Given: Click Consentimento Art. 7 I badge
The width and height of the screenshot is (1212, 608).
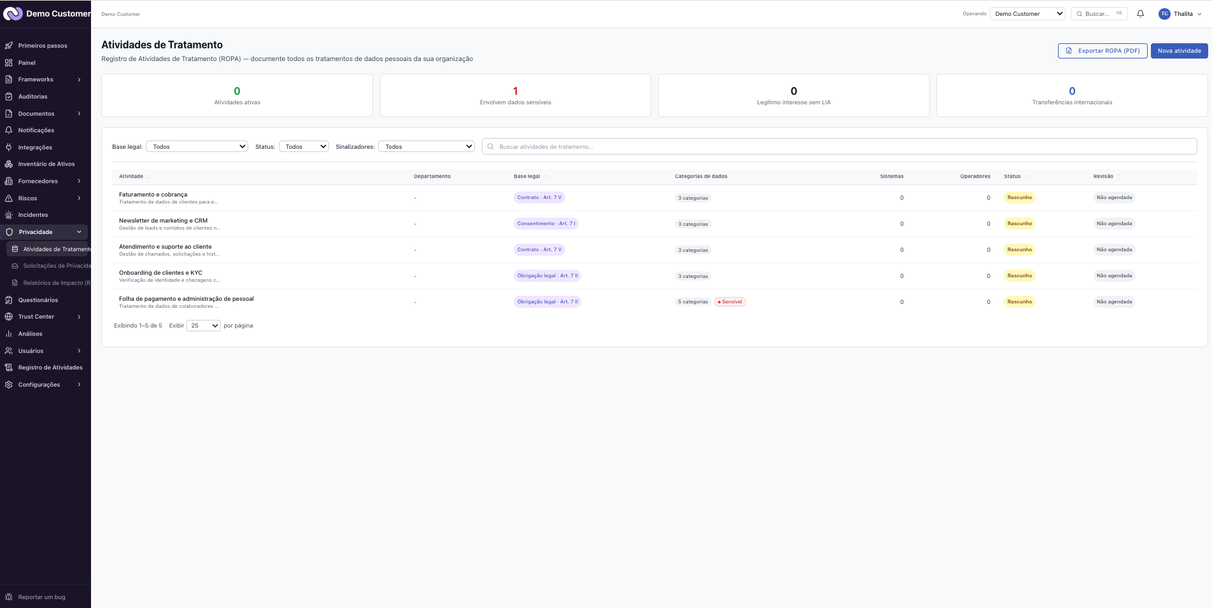Looking at the screenshot, I should [546, 224].
